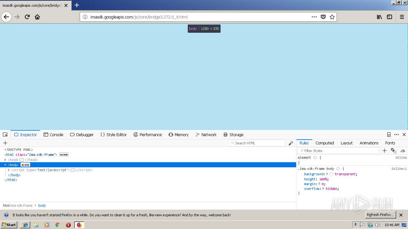Focus the Filter Styles input
408x229 pixels.
(x=339, y=151)
